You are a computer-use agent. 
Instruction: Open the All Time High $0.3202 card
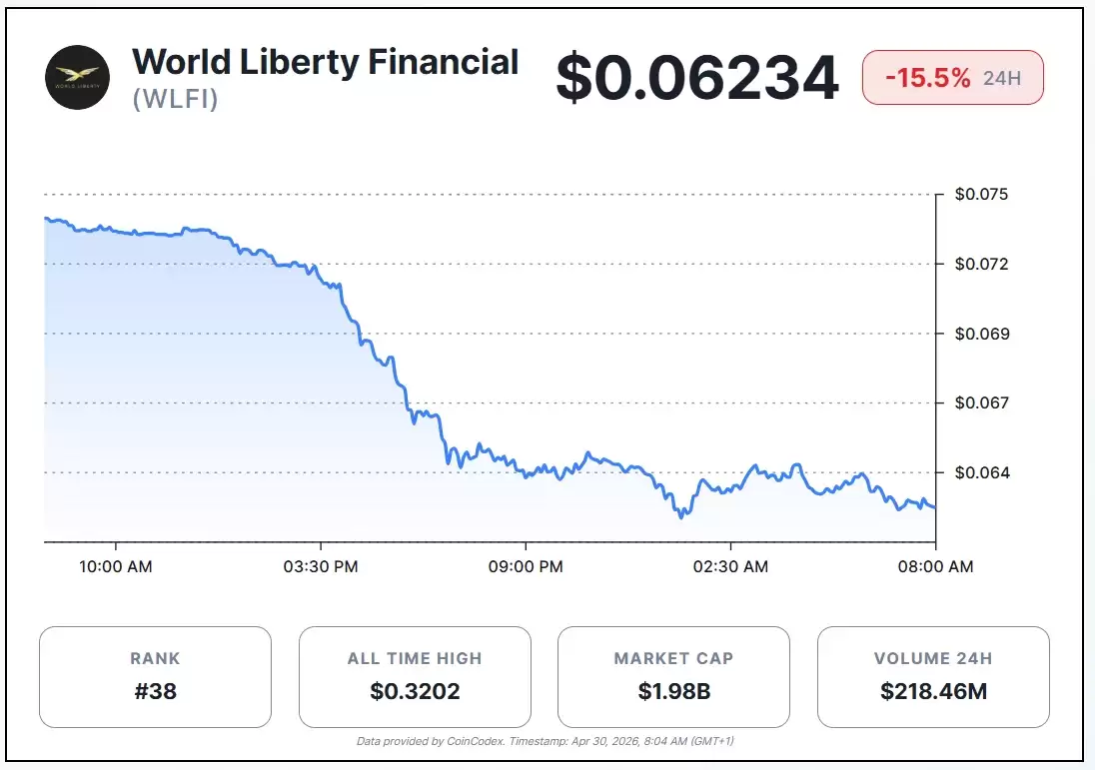pyautogui.click(x=415, y=676)
